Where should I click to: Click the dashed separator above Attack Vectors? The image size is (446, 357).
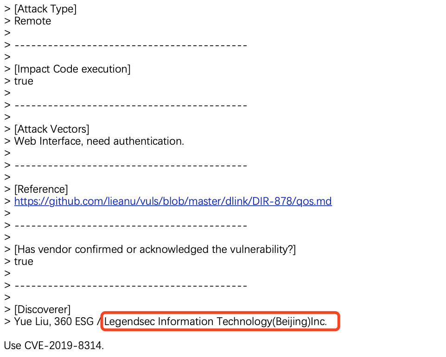pos(131,105)
